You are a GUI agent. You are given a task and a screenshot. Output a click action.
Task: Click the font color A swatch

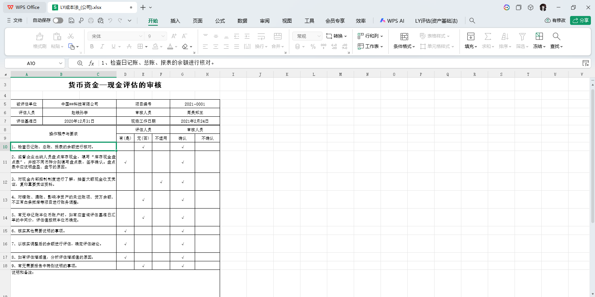pyautogui.click(x=170, y=46)
